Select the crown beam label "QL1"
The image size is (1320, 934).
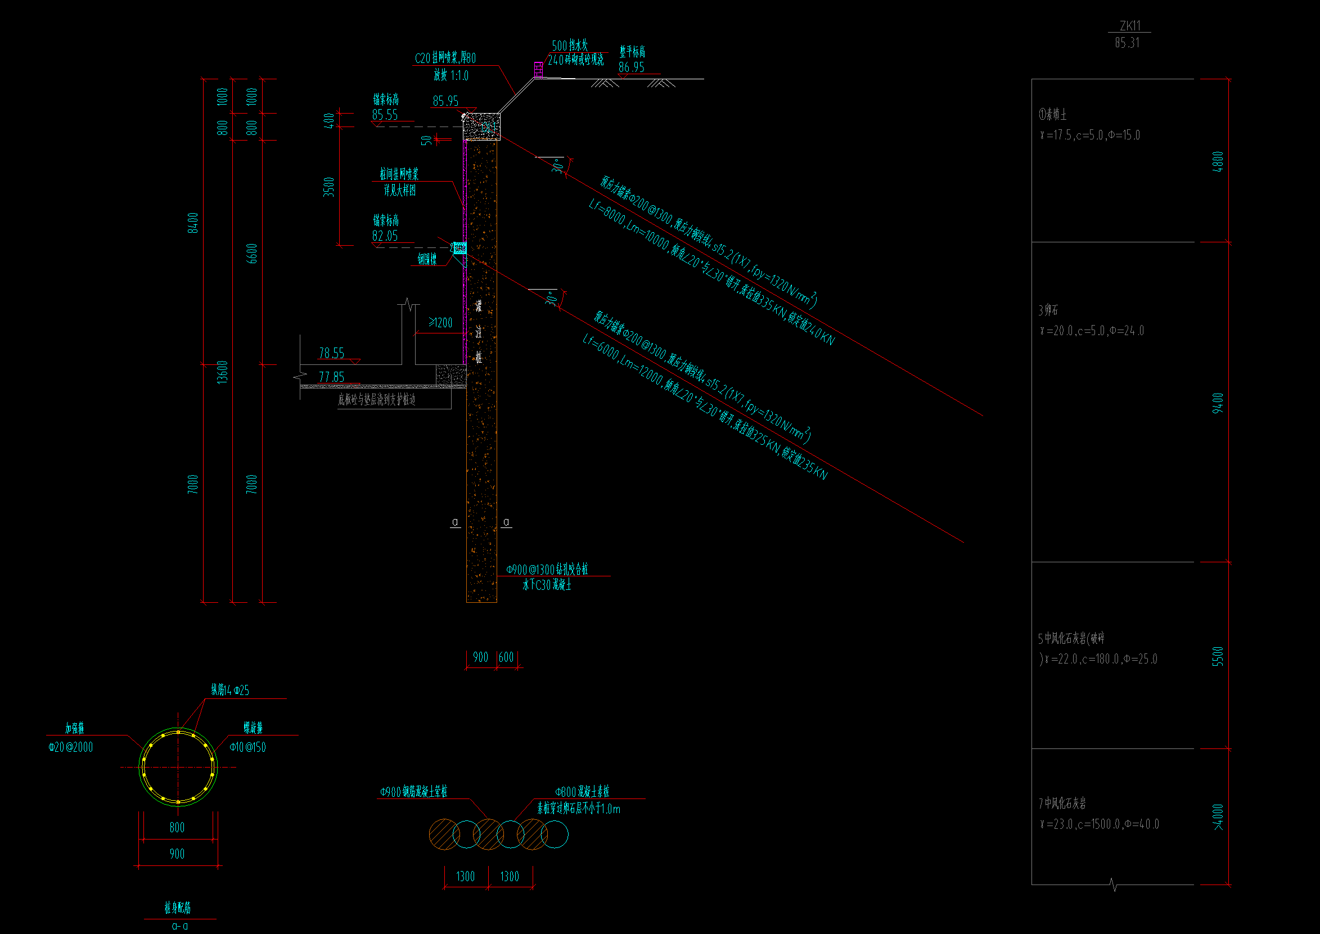click(488, 127)
